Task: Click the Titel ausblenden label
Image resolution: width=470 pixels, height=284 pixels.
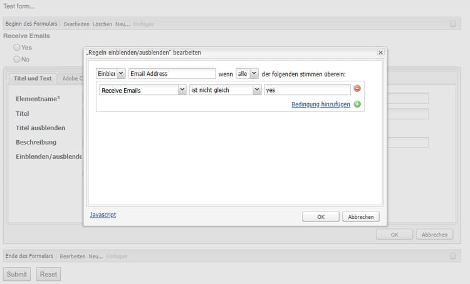Action: click(x=41, y=128)
